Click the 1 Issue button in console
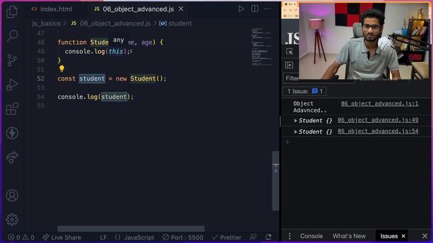433x243 pixels. (304, 91)
